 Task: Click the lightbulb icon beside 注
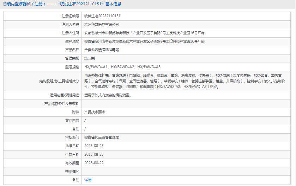(x=74, y=180)
